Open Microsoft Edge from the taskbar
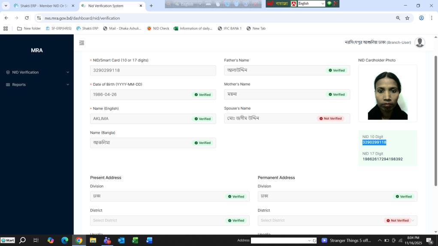The width and height of the screenshot is (438, 246). point(65,240)
